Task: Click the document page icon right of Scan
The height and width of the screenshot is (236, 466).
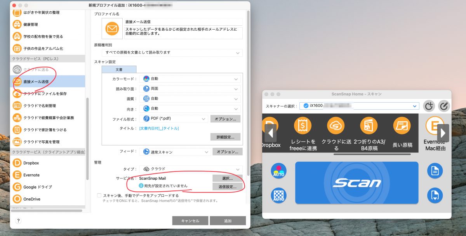Action: tap(435, 171)
